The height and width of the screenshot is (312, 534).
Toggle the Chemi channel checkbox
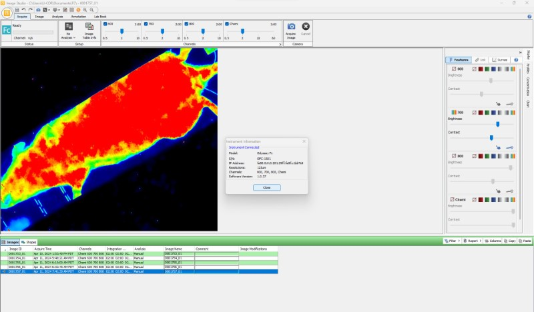pyautogui.click(x=227, y=24)
